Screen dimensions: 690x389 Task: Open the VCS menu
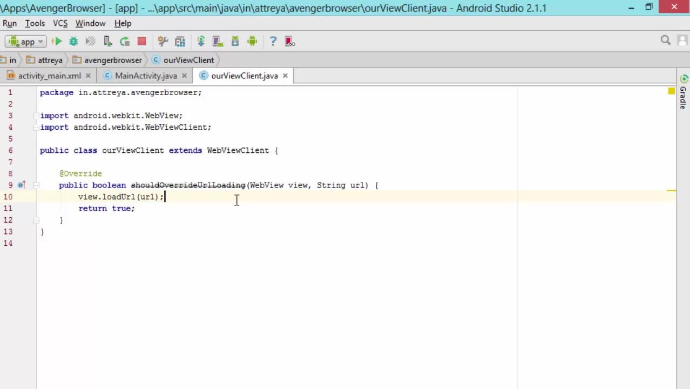click(x=60, y=23)
